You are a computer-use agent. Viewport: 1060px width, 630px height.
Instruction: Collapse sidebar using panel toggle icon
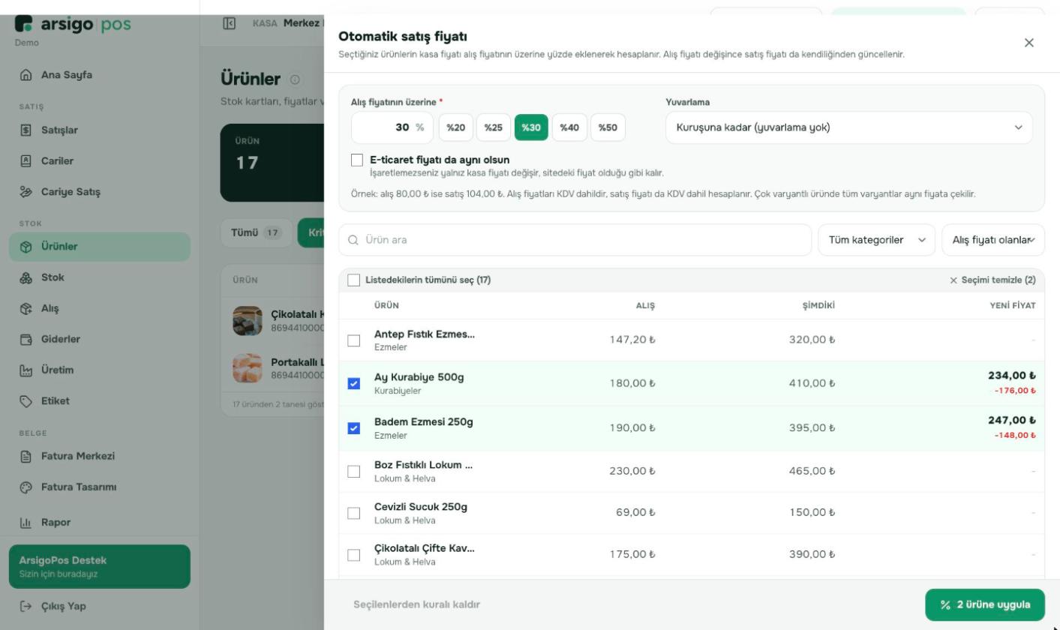coord(230,23)
